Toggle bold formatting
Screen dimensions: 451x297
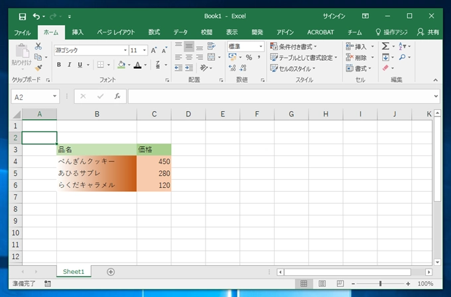coord(58,65)
